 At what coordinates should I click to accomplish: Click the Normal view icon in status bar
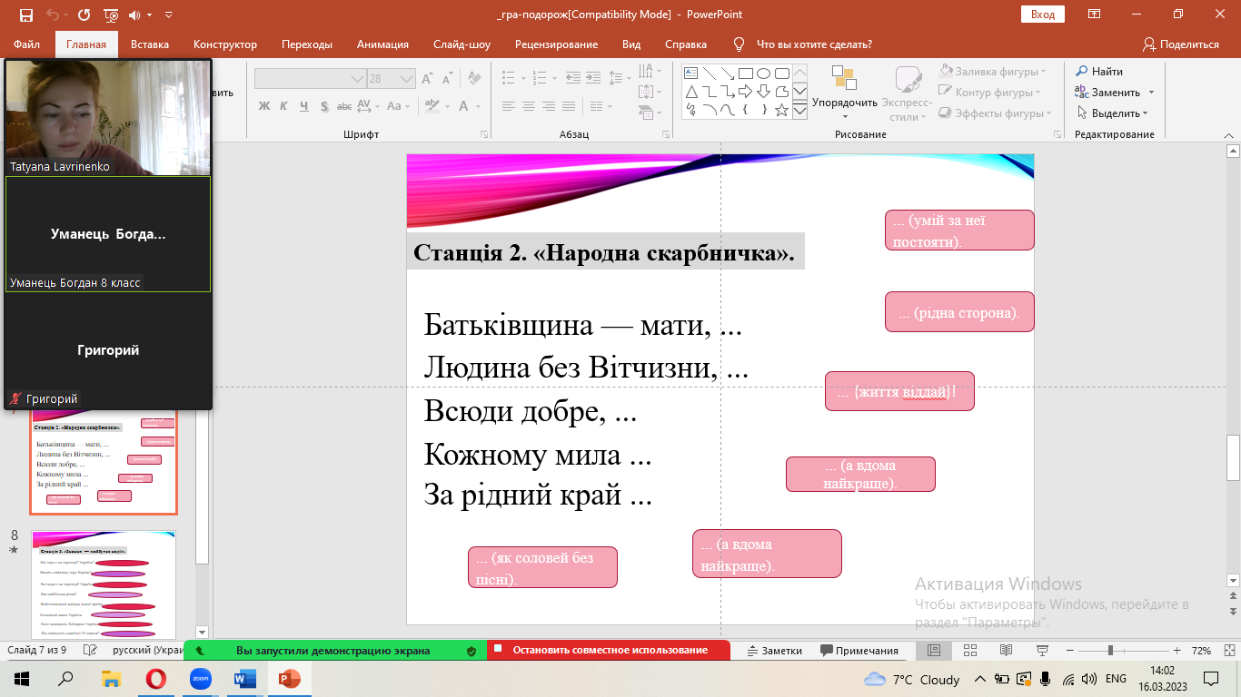point(933,651)
